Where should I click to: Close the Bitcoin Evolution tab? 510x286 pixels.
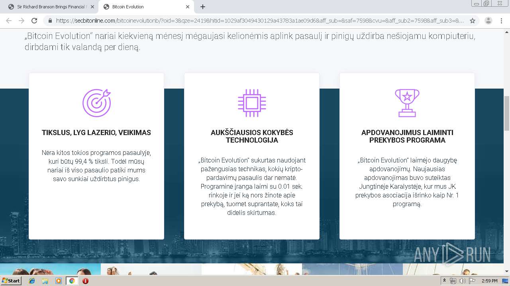tap(188, 7)
